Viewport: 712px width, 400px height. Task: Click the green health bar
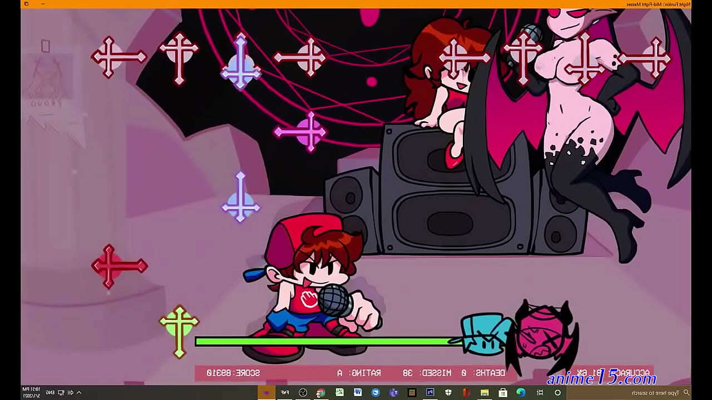pyautogui.click(x=328, y=341)
